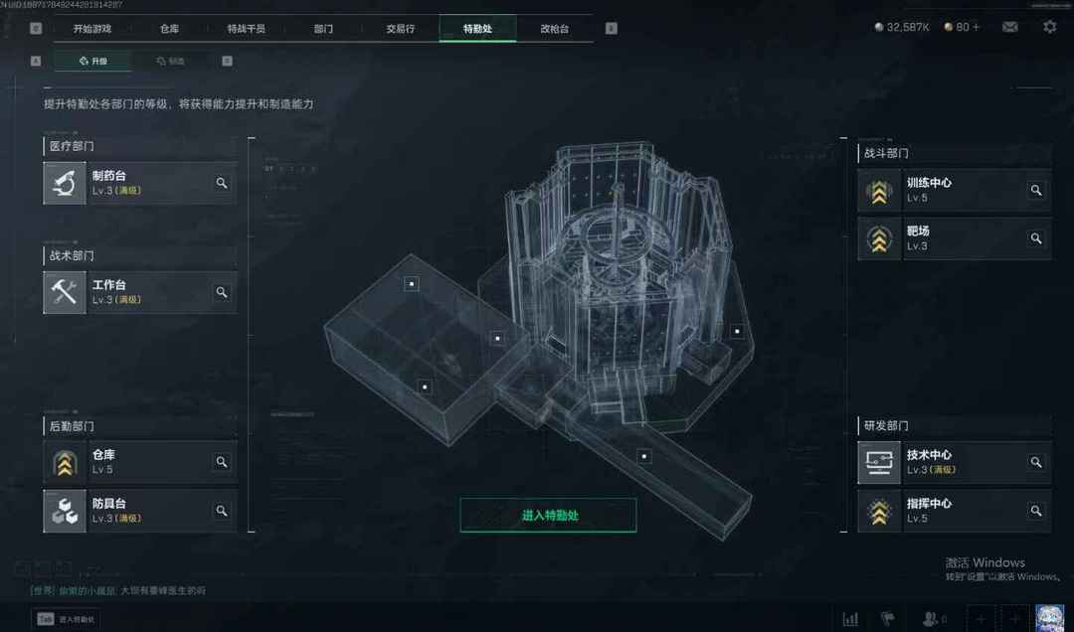Inspect 靶场 with its magnifier icon
The height and width of the screenshot is (632, 1074).
(x=1035, y=238)
